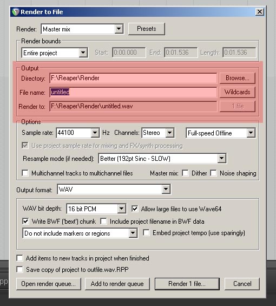Click into the File name field
The width and height of the screenshot is (276, 306).
pos(133,92)
